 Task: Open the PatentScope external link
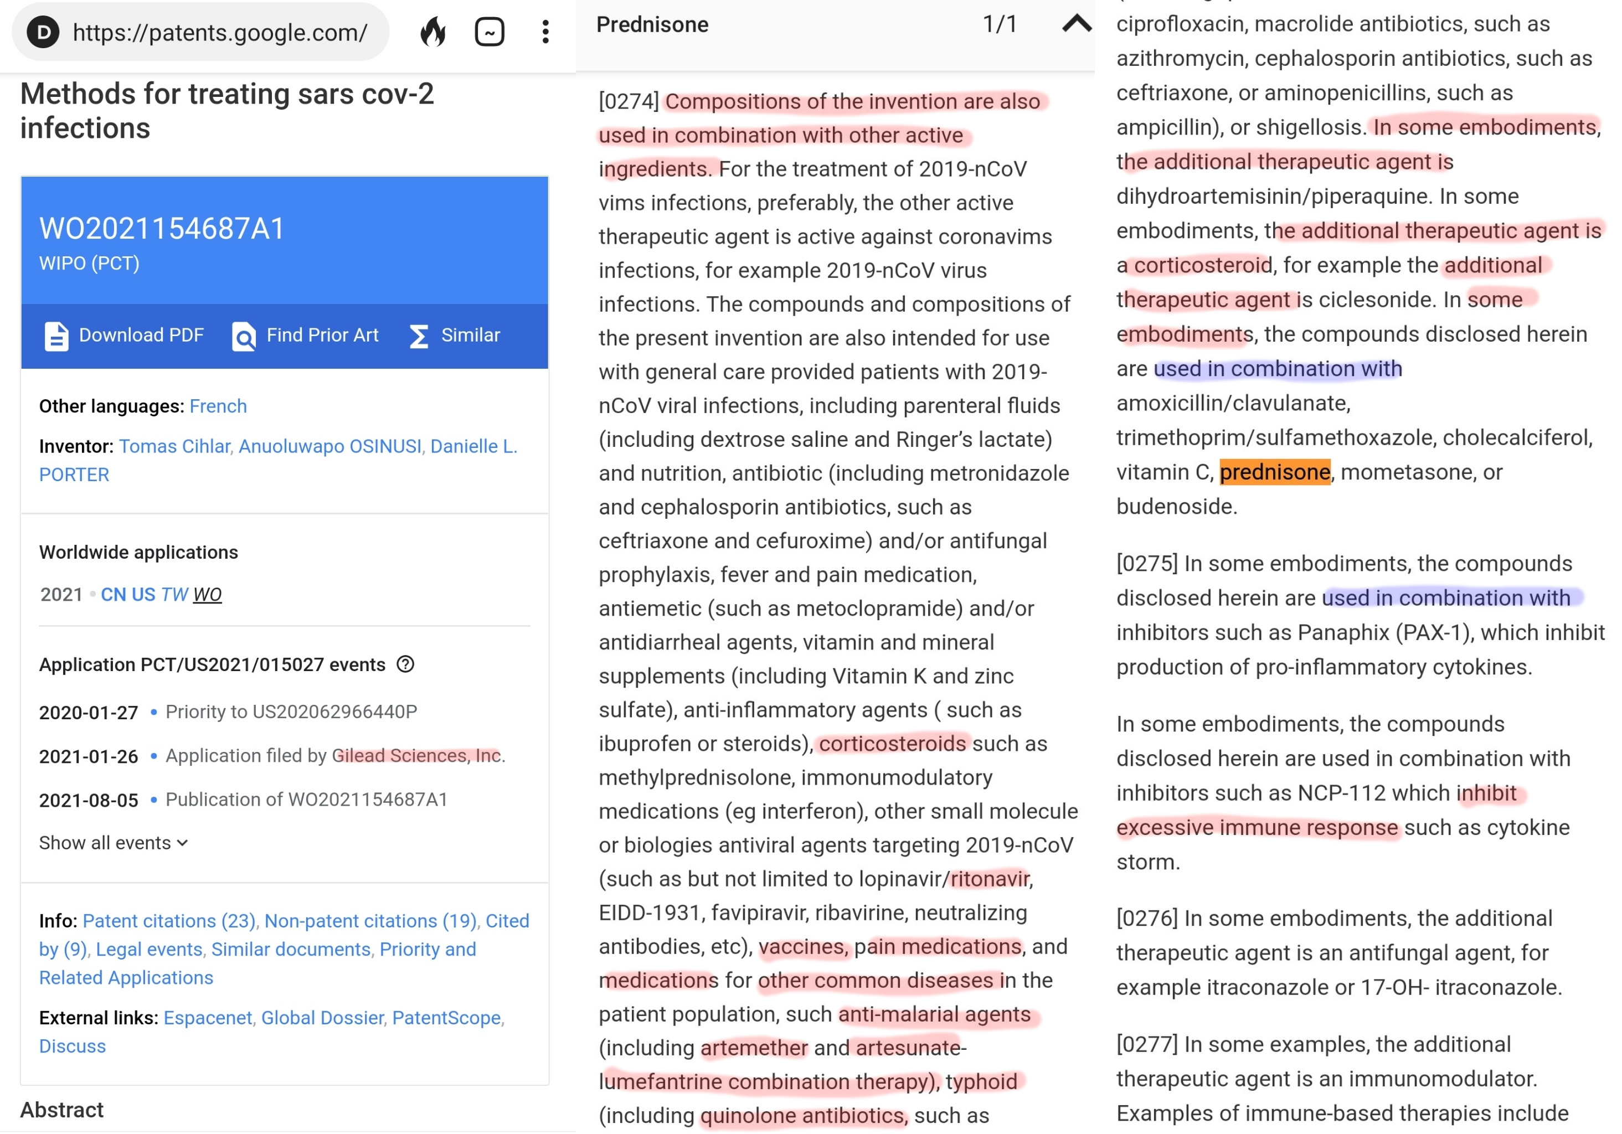tap(446, 1017)
